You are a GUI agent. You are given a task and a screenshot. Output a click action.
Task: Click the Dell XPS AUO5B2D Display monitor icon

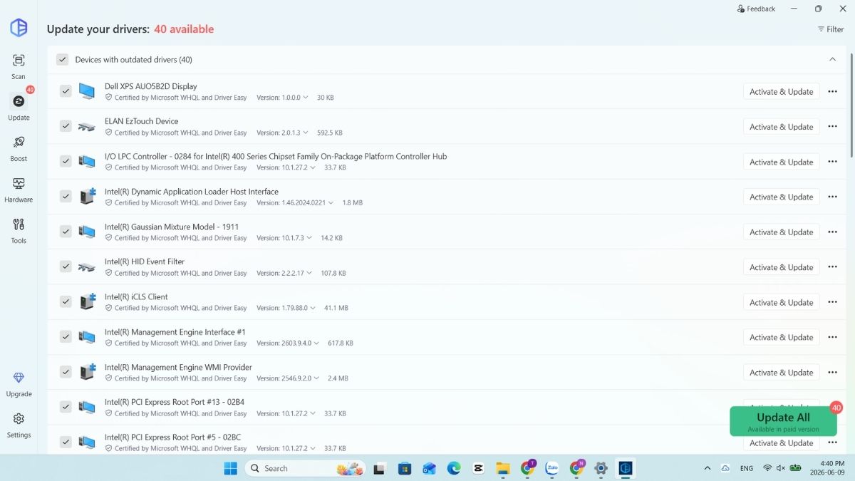point(87,91)
